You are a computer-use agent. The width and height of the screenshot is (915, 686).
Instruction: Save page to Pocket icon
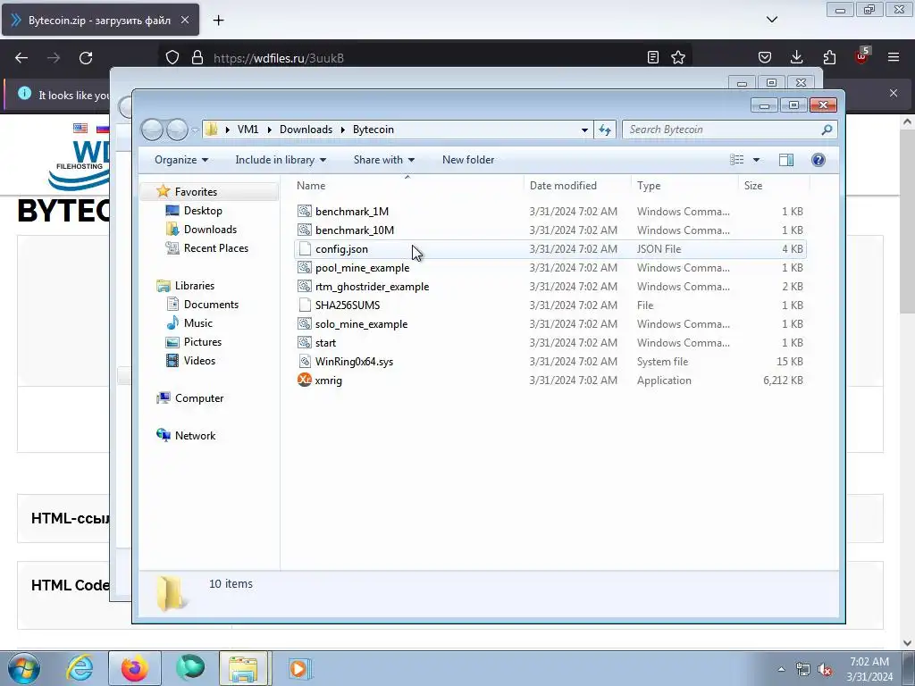pyautogui.click(x=765, y=57)
